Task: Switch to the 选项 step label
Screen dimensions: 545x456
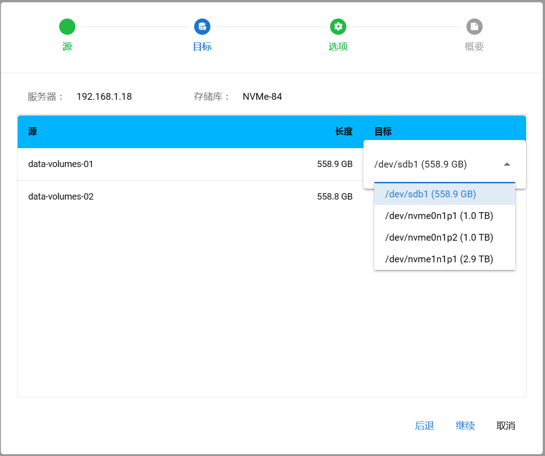Action: click(x=338, y=47)
